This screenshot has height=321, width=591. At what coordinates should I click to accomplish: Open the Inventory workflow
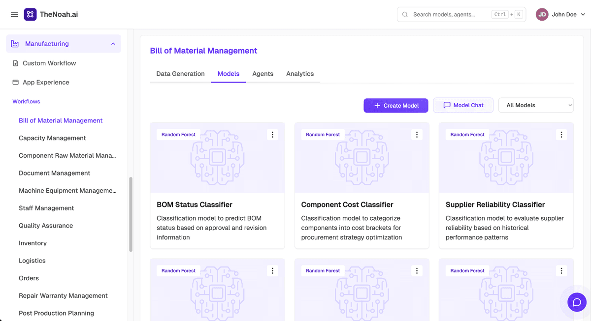[33, 243]
